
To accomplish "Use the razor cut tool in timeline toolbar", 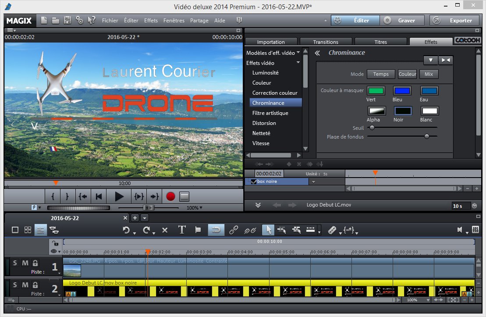I will 332,230.
